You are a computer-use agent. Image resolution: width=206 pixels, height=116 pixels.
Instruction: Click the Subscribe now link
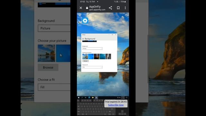click(x=116, y=105)
